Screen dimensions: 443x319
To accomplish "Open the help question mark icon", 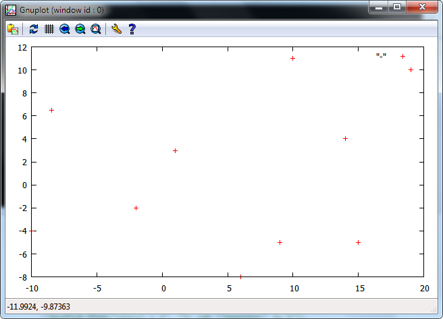I will pyautogui.click(x=132, y=29).
